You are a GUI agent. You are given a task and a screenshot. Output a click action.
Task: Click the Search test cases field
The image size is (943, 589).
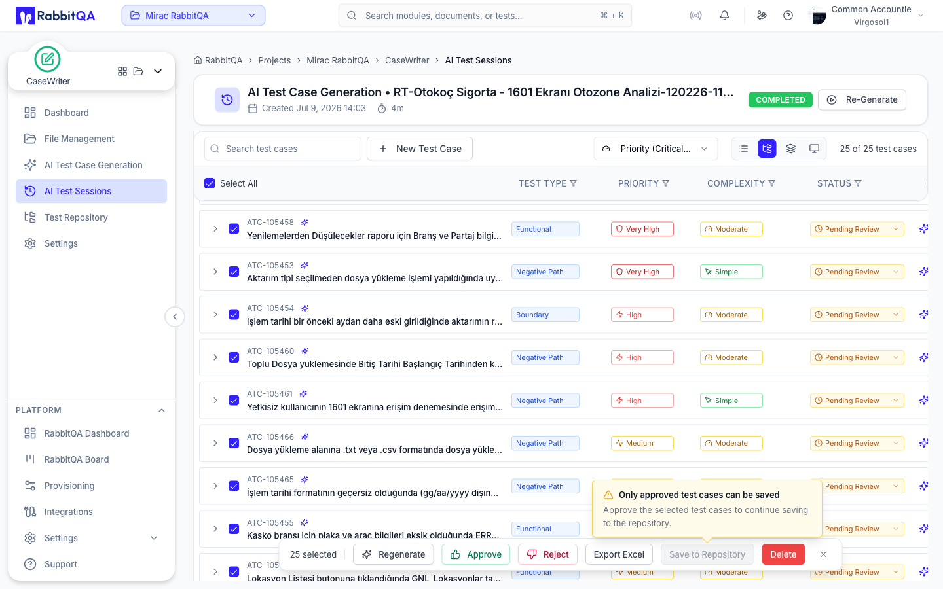(283, 149)
